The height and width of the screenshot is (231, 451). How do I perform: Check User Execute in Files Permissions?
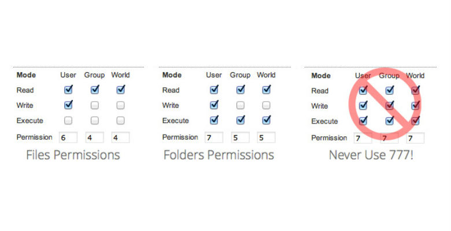coord(68,121)
